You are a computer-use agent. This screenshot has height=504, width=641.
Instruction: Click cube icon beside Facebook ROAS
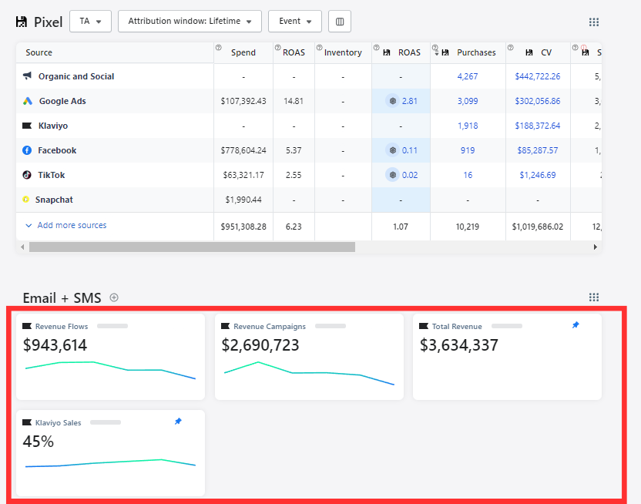[392, 150]
